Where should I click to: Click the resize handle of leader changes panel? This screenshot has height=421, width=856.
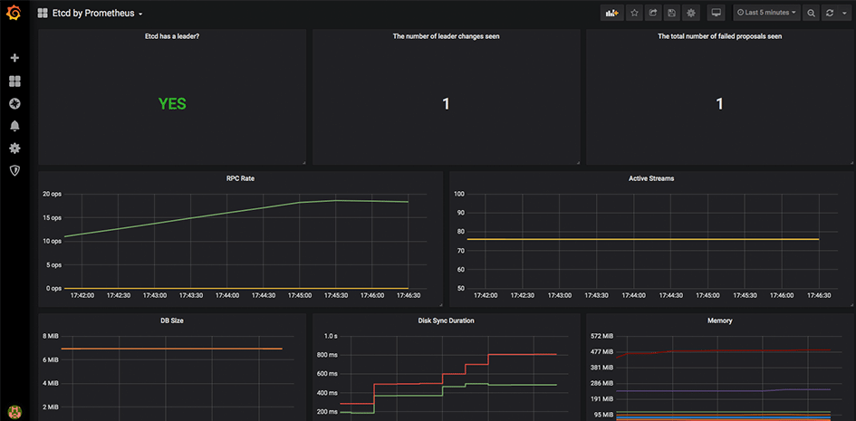pyautogui.click(x=578, y=162)
